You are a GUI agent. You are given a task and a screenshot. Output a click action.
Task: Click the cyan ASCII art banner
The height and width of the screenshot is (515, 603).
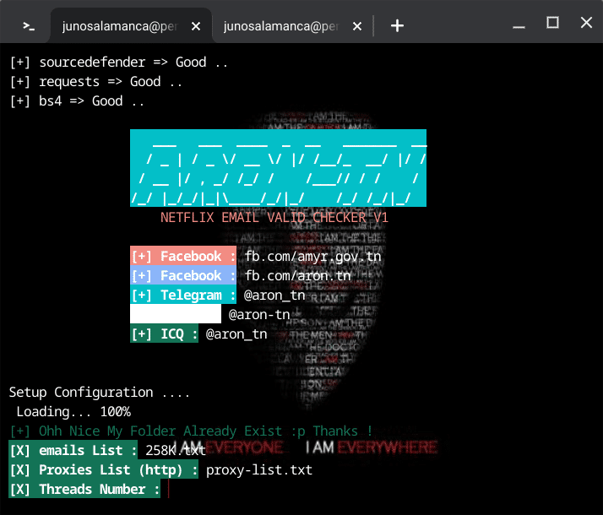click(x=278, y=168)
